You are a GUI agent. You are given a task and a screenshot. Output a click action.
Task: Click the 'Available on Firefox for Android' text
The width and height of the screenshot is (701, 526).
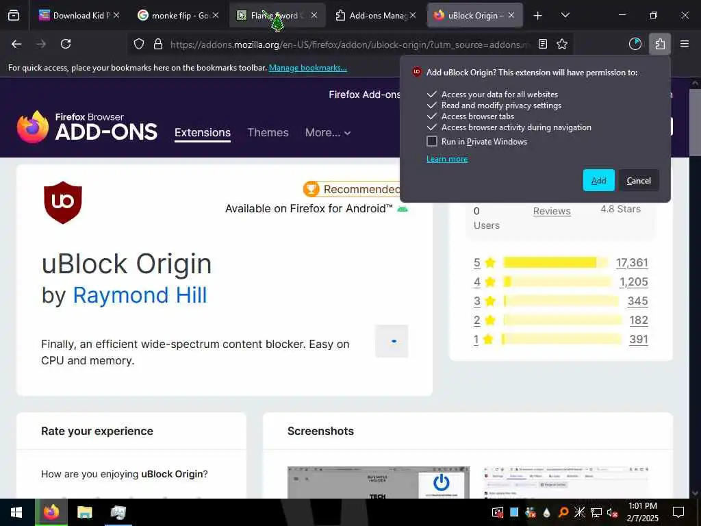pyautogui.click(x=309, y=209)
